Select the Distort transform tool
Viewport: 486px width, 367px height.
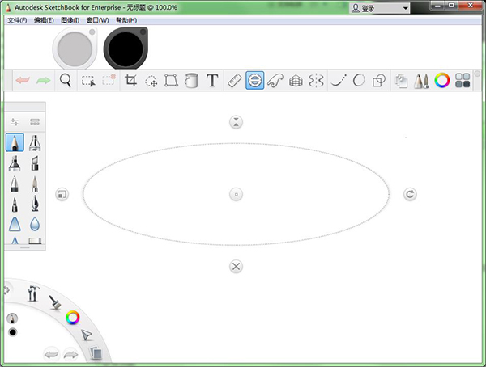click(x=171, y=81)
